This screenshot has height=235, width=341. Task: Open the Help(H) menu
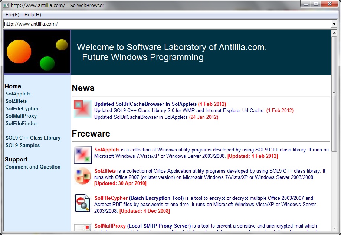pyautogui.click(x=33, y=14)
